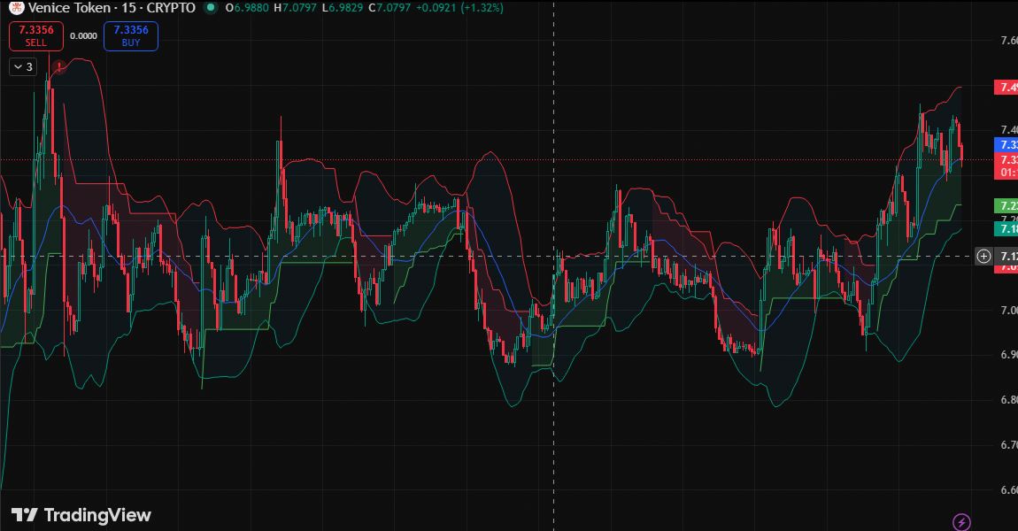
Task: Click the 6.70 price scale label
Action: (x=1009, y=445)
